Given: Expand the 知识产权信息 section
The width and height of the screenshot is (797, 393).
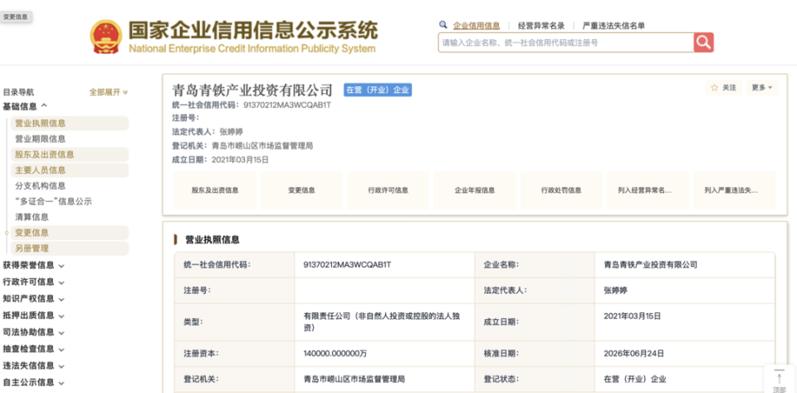Looking at the screenshot, I should coord(33,298).
